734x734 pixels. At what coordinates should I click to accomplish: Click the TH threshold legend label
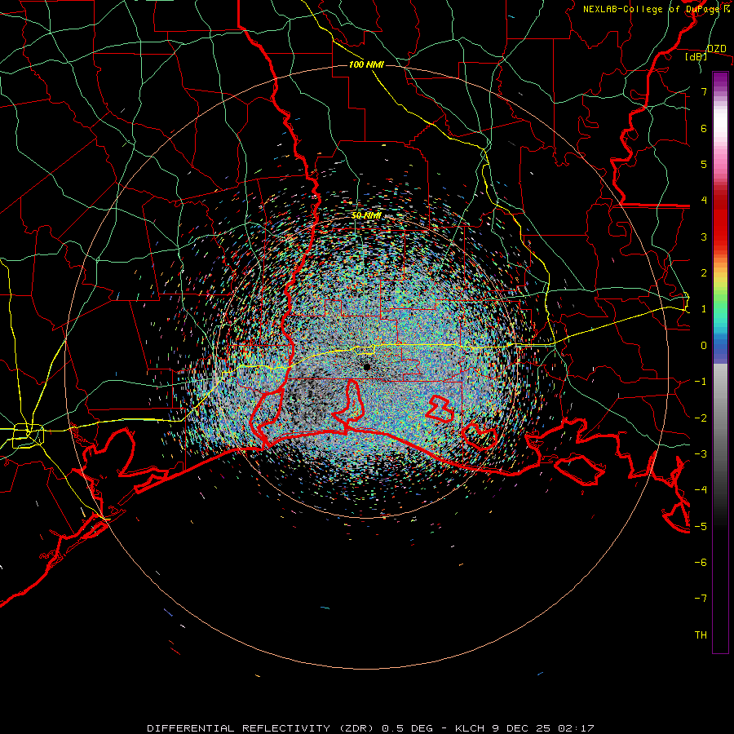pos(701,635)
